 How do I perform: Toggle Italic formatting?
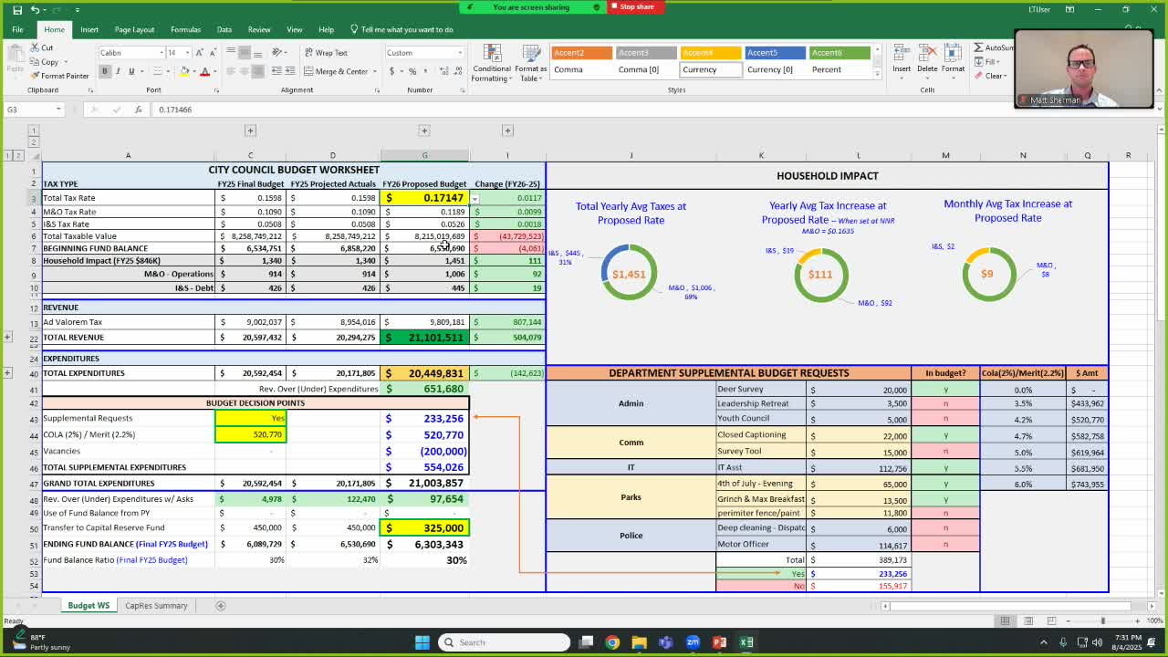coord(118,71)
